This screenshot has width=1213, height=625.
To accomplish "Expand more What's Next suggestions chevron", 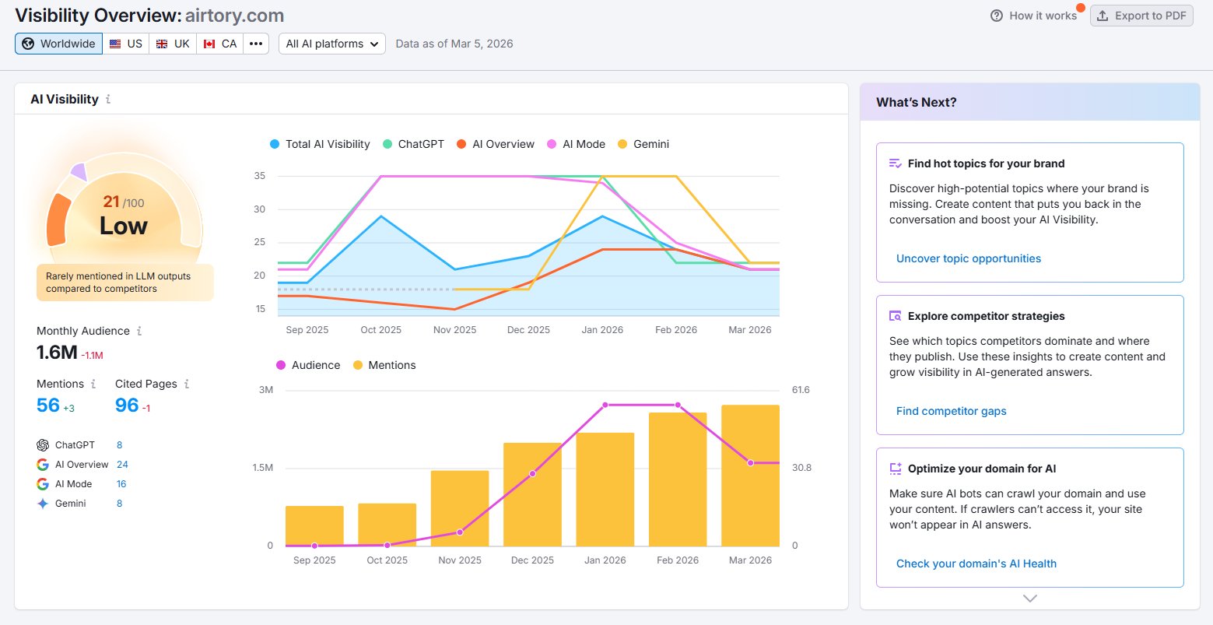I will pos(1030,599).
